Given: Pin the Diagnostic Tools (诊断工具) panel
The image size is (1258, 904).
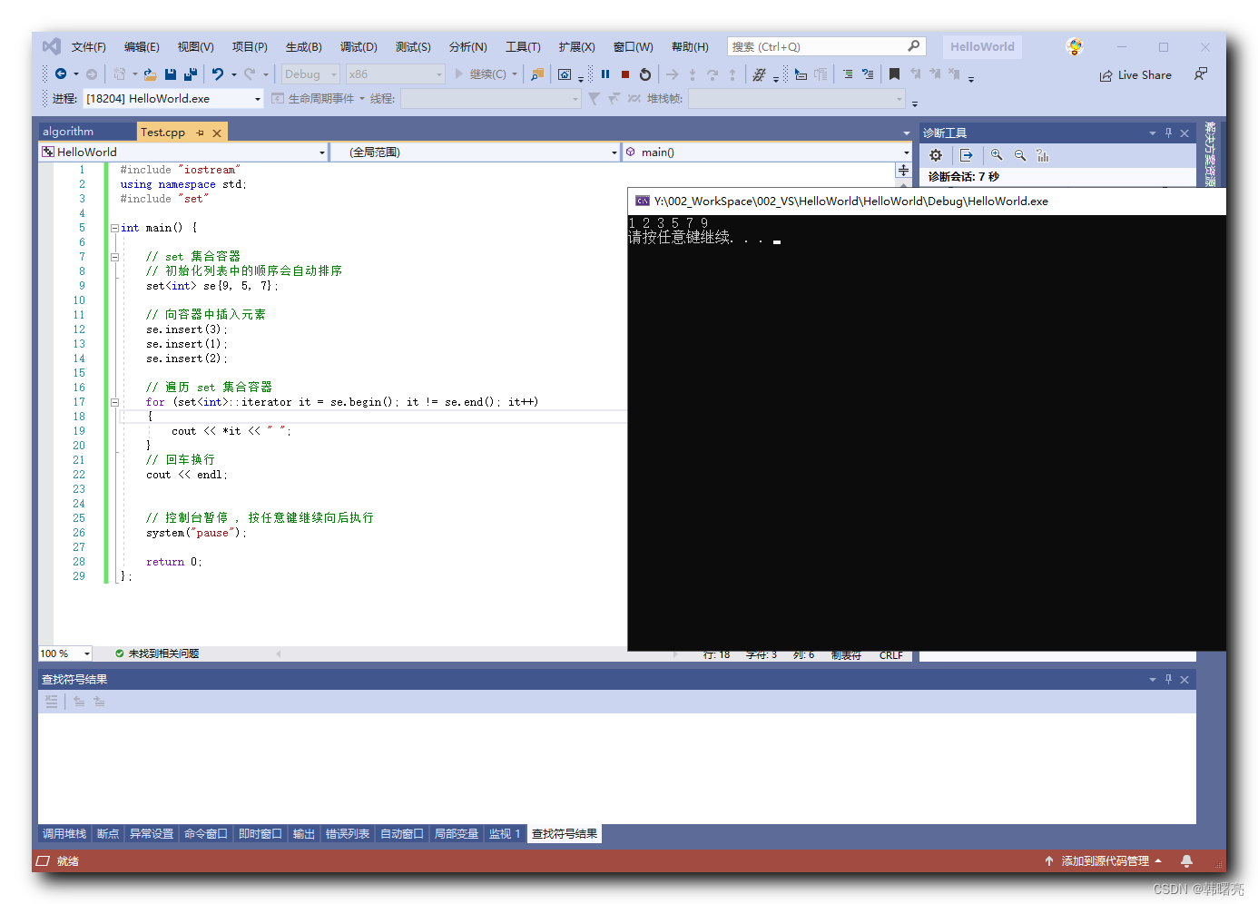Looking at the screenshot, I should (1168, 133).
